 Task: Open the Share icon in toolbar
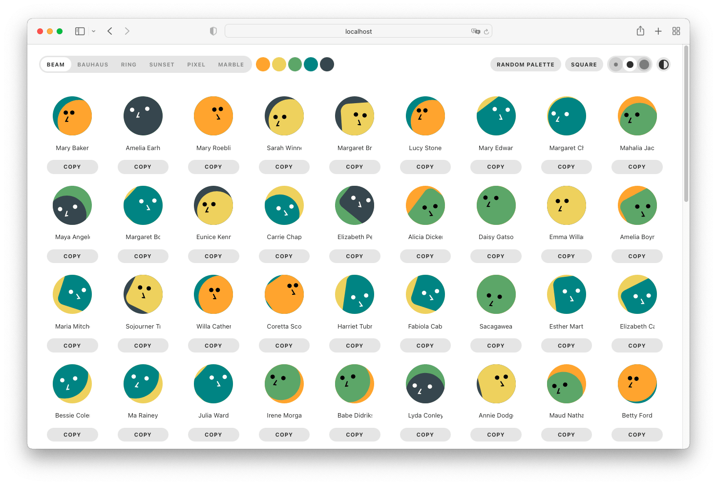[640, 31]
